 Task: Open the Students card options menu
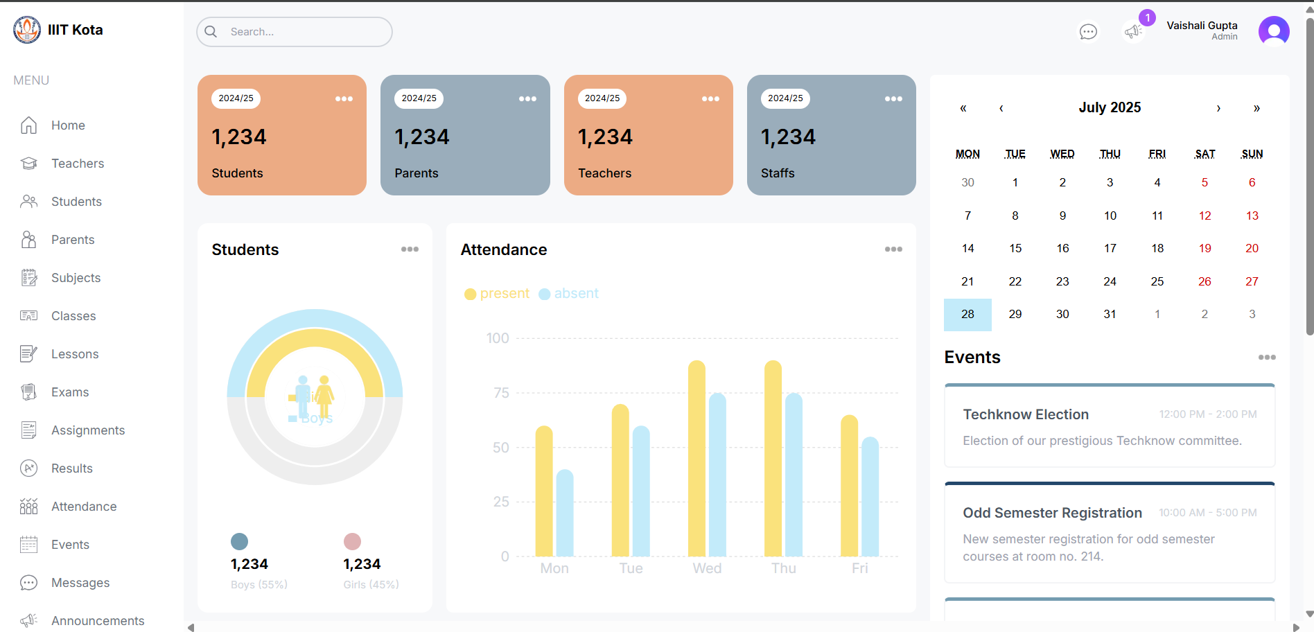pos(410,249)
